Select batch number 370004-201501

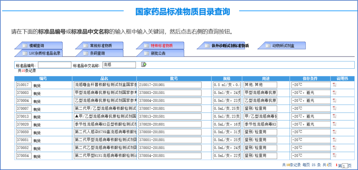click(x=170, y=101)
